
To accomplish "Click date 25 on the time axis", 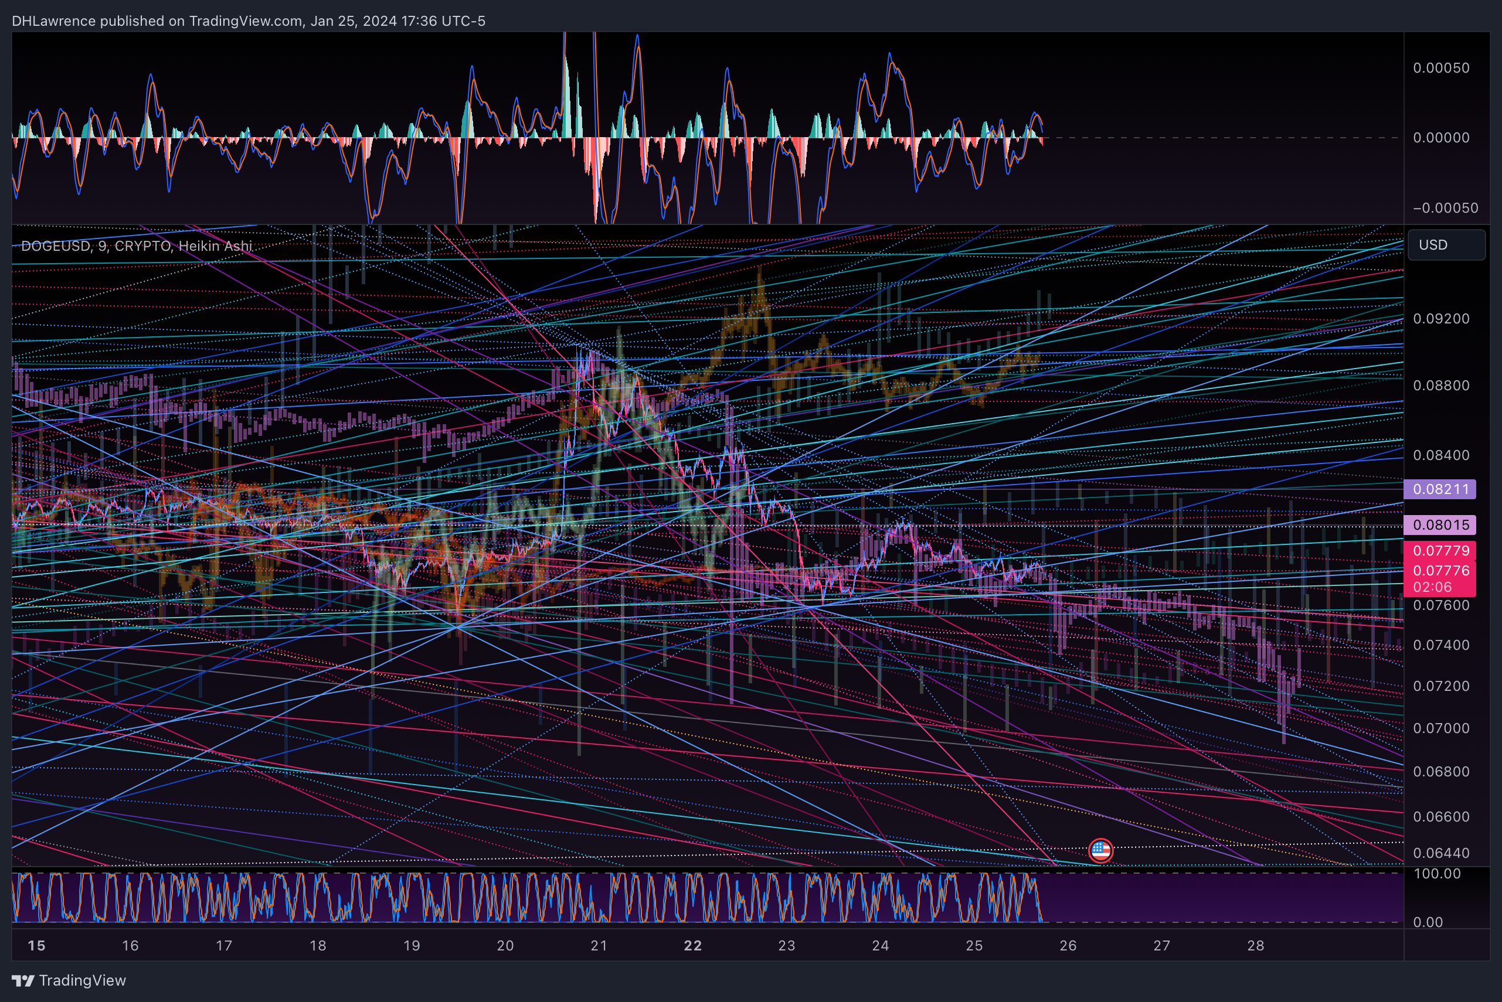I will [x=974, y=946].
